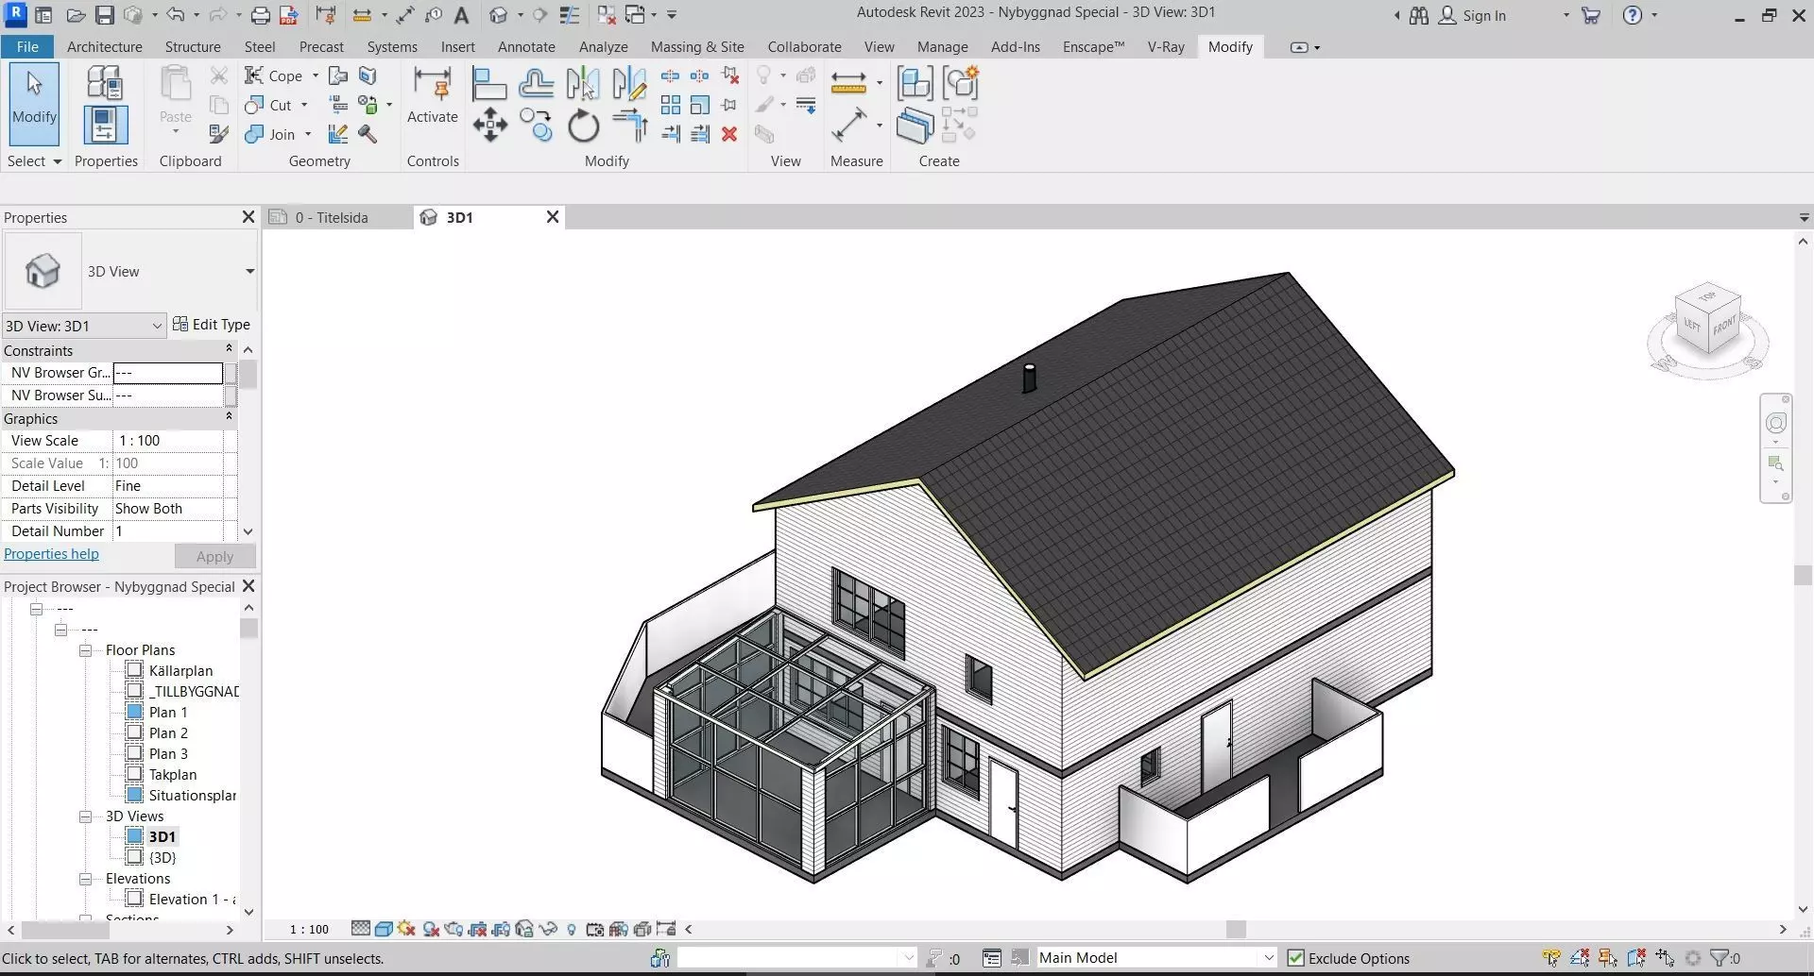Screen dimensions: 1814x976
Task: Click the Aligned Dimension measure icon
Action: [848, 83]
